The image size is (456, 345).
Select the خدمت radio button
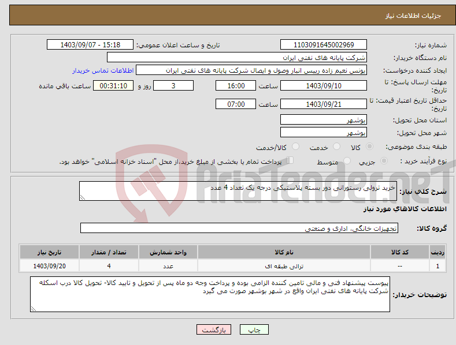tap(336, 147)
